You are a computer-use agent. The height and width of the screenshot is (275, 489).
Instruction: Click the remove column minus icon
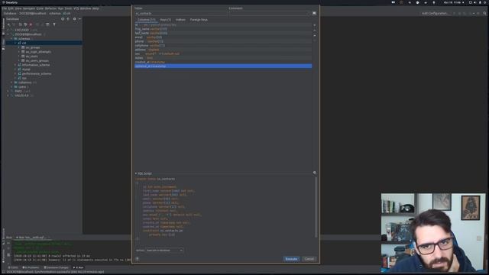click(315, 31)
